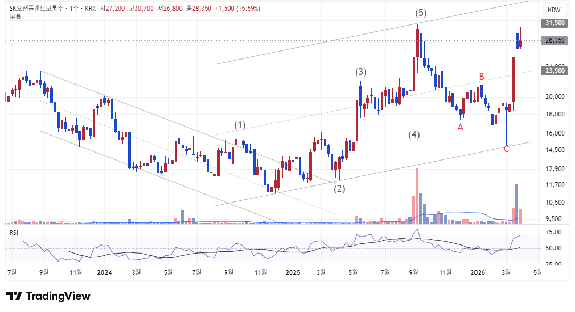Click the 2025 time axis label
Image resolution: width=575 pixels, height=312 pixels.
tap(293, 273)
